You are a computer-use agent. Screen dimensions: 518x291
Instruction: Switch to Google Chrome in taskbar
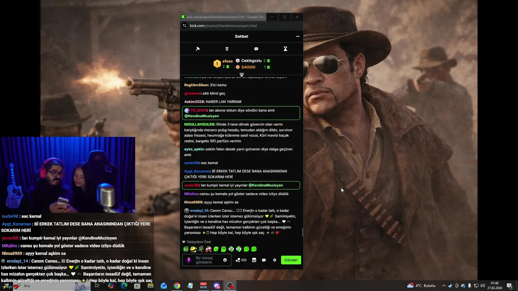click(177, 286)
